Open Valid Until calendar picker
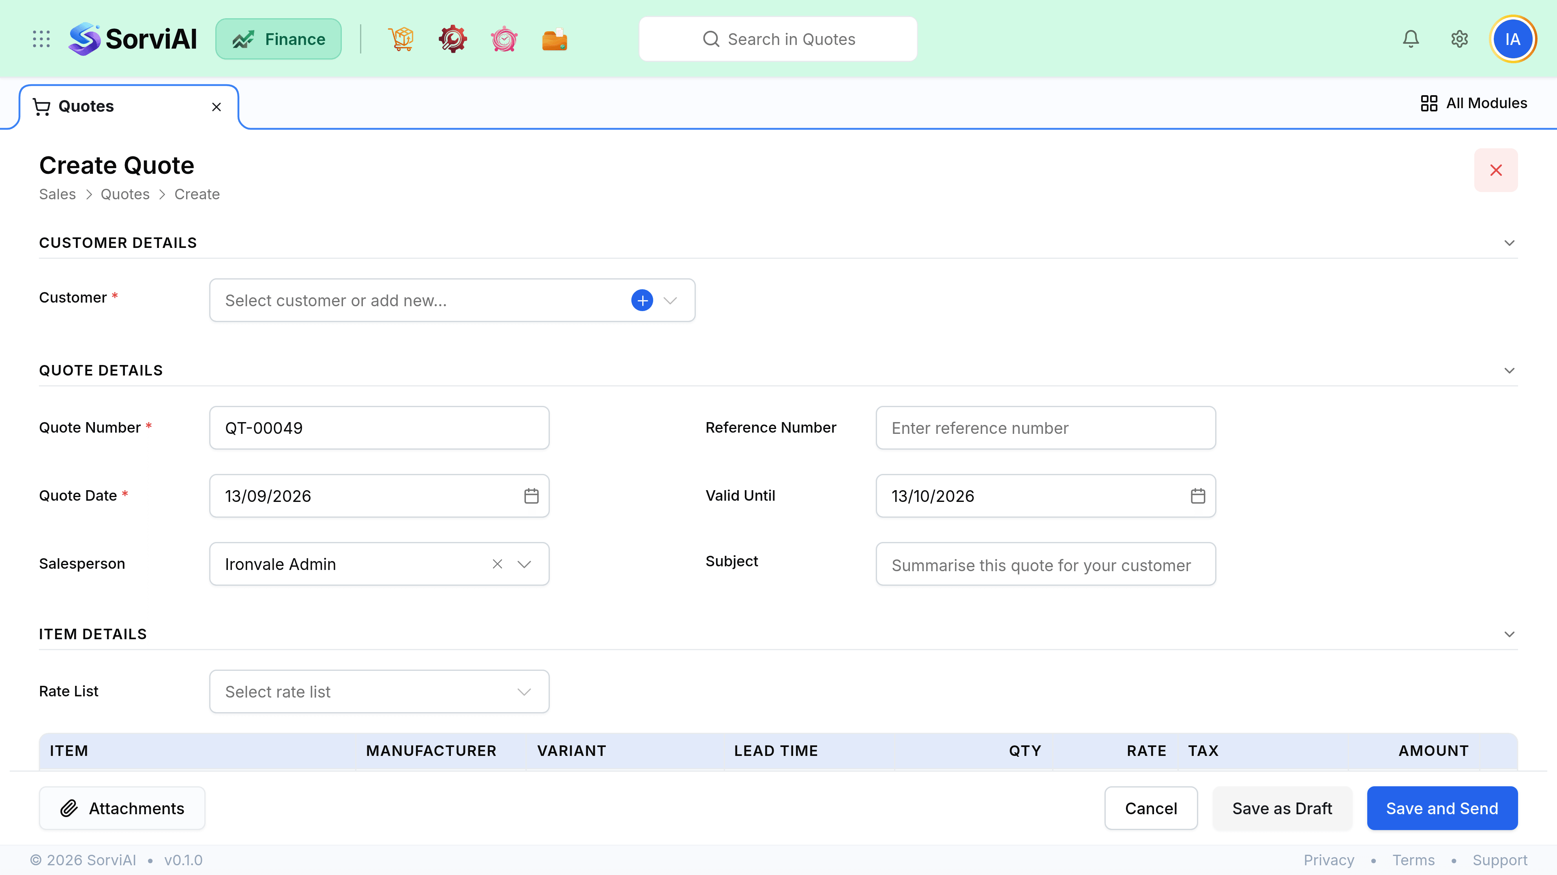Image resolution: width=1557 pixels, height=875 pixels. pyautogui.click(x=1198, y=496)
